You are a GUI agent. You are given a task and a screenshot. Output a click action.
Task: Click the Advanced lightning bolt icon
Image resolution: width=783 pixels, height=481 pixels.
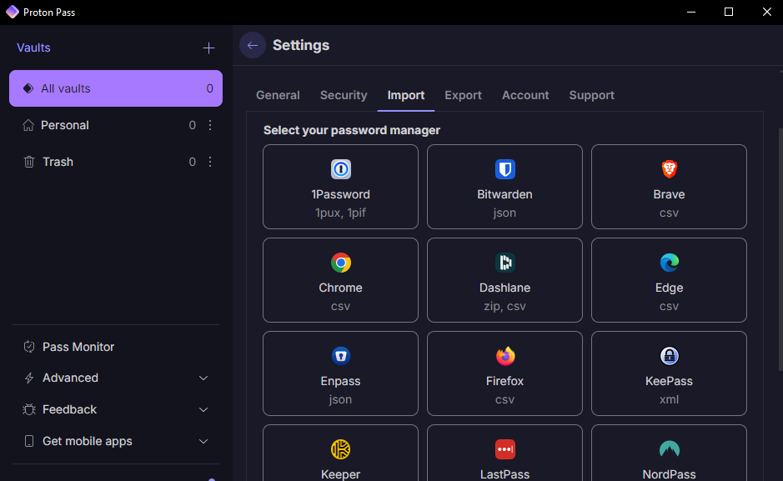[x=29, y=378]
